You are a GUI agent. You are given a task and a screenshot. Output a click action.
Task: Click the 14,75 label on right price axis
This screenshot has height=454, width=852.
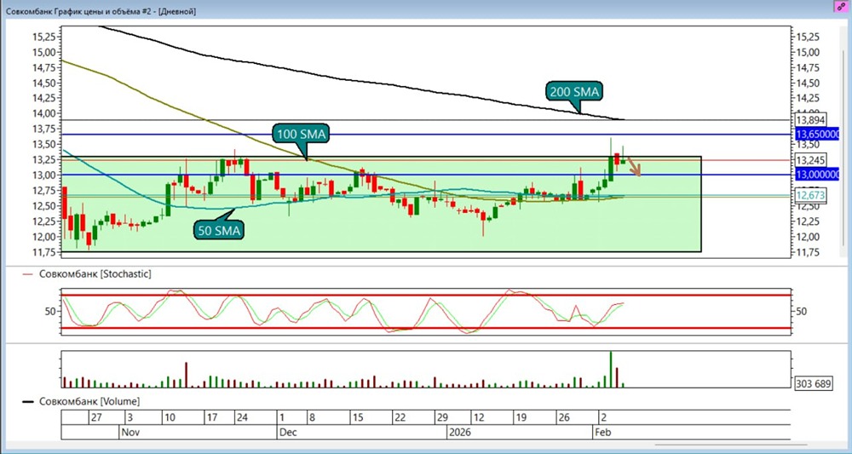[809, 68]
